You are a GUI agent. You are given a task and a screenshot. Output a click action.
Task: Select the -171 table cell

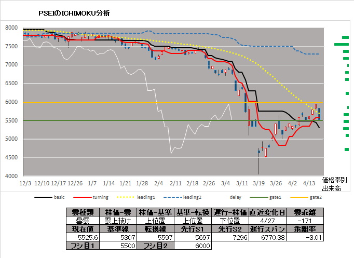pos(305,221)
